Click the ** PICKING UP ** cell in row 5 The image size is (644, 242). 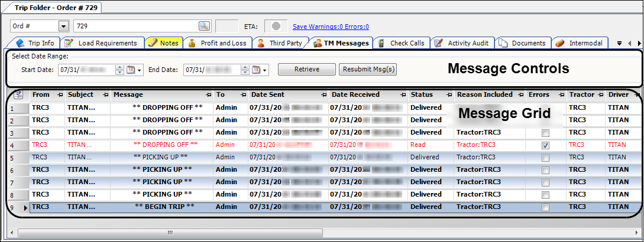tap(163, 158)
